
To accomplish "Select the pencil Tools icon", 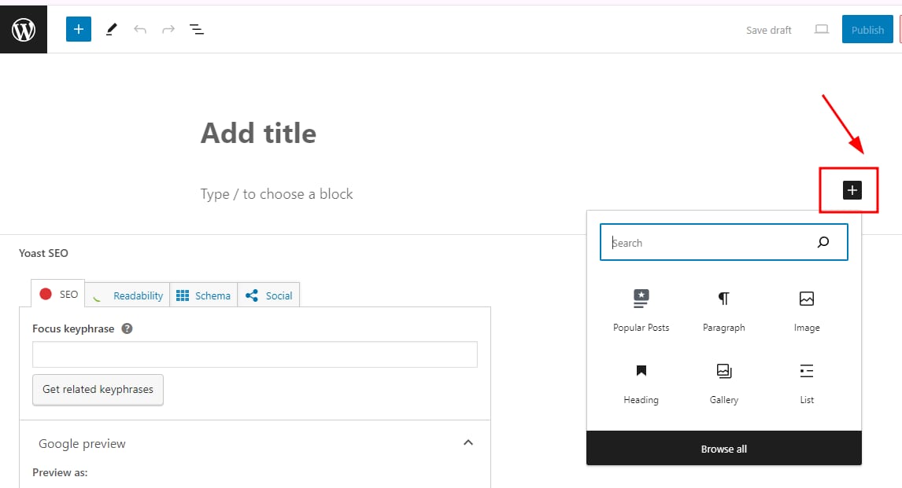I will tap(111, 30).
